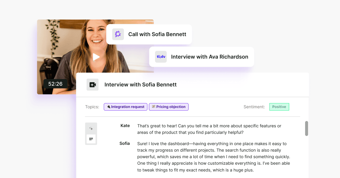Viewport: 340px width, 178px height.
Task: Click the Kate speaker name
Action: tap(125, 126)
